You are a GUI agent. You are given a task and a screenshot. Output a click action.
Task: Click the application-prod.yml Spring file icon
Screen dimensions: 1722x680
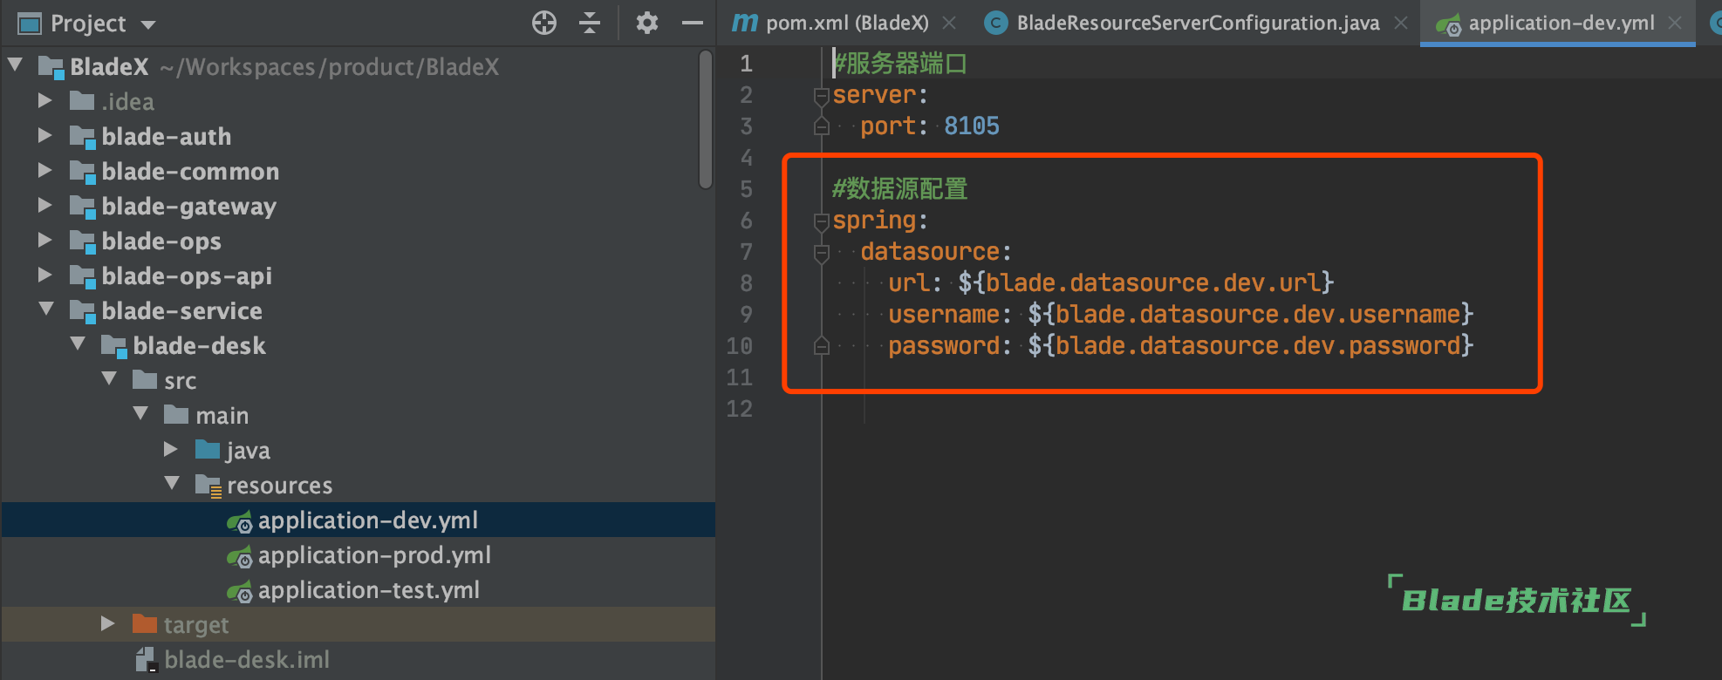(x=239, y=556)
